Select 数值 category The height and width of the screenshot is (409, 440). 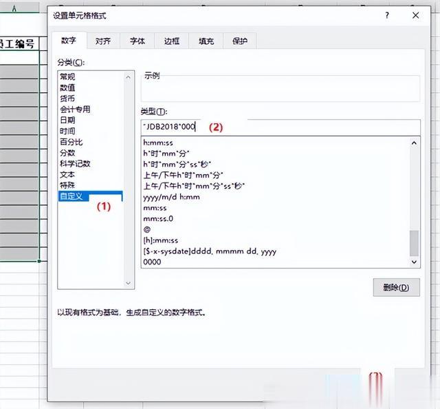[67, 87]
